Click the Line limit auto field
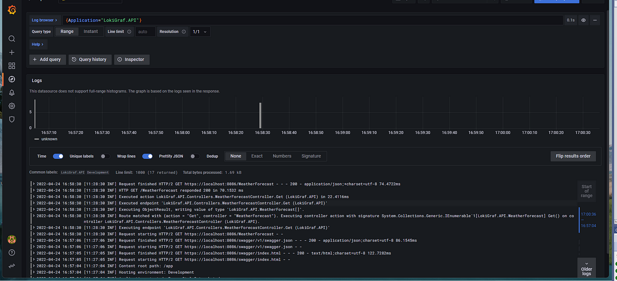 145,32
